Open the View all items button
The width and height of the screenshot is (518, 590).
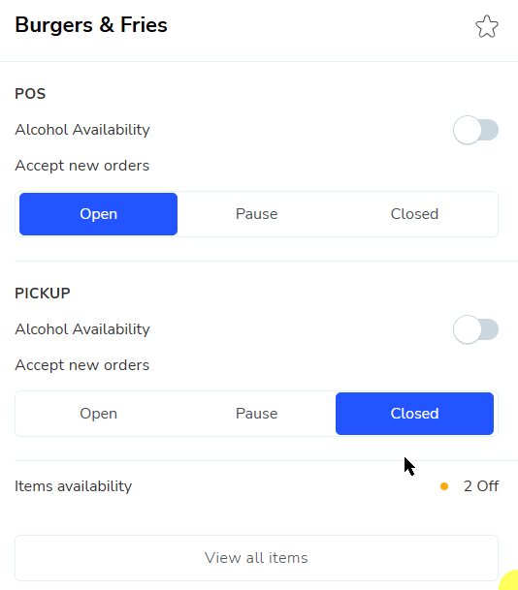coord(256,558)
